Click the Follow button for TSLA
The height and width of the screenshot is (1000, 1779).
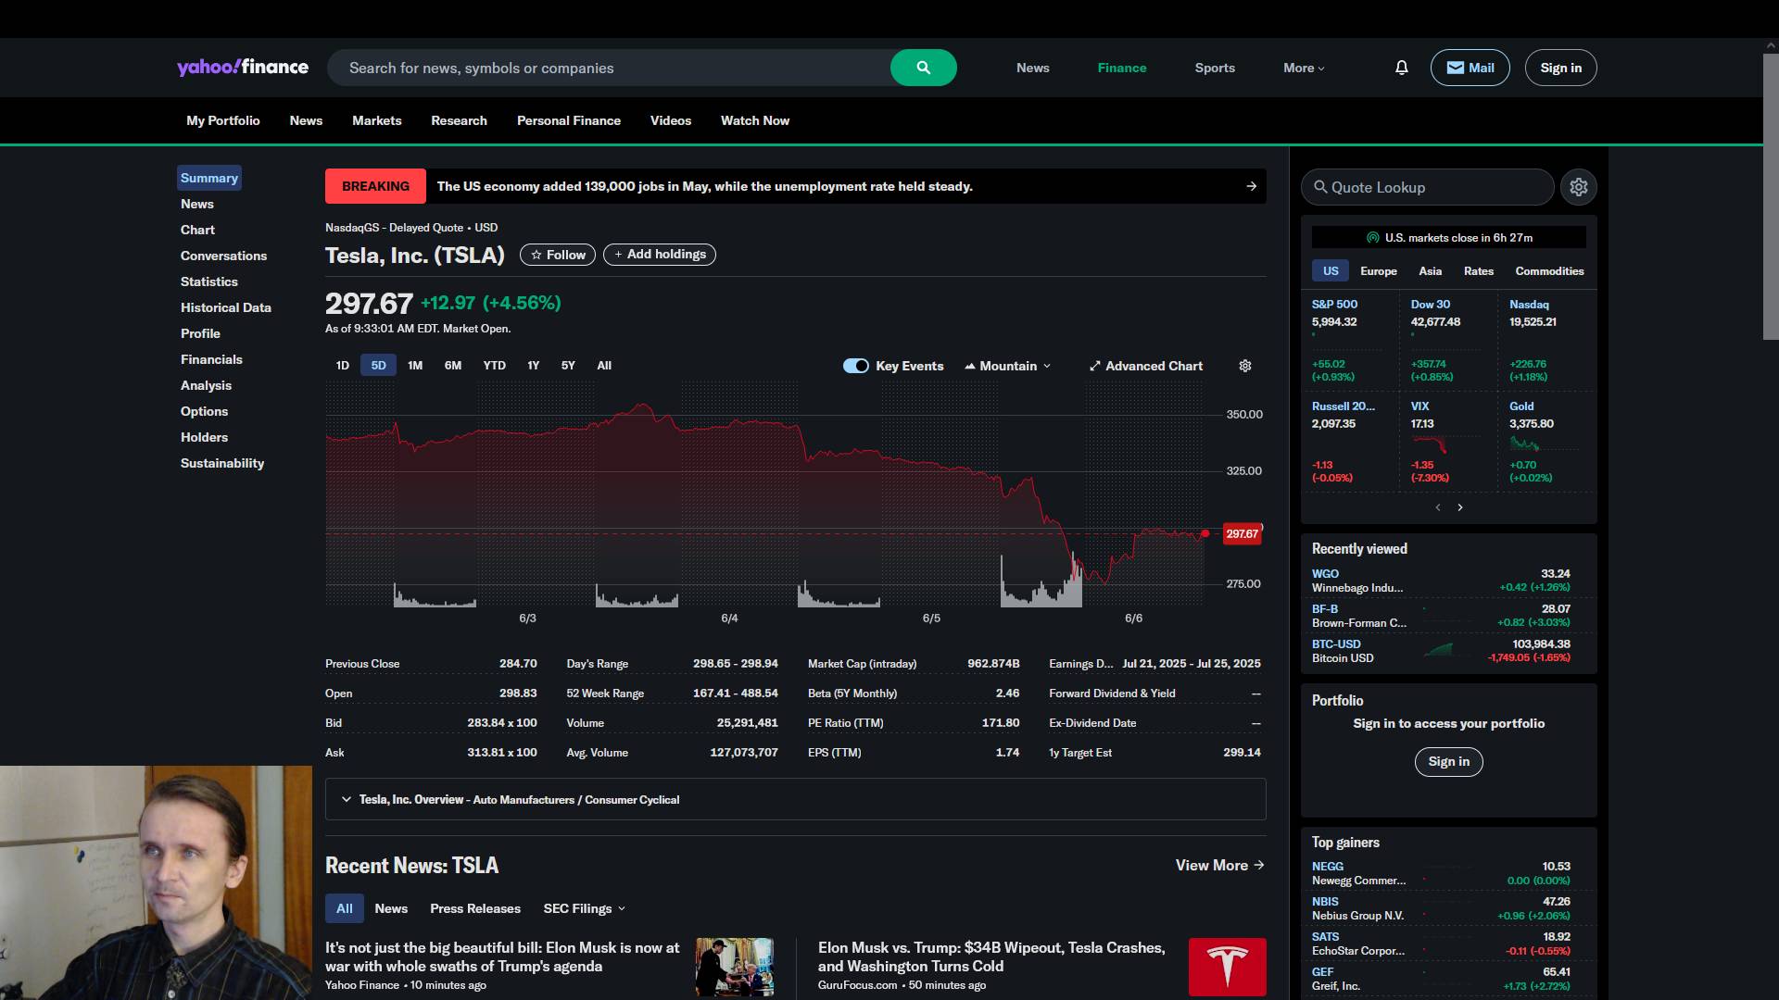coord(558,255)
